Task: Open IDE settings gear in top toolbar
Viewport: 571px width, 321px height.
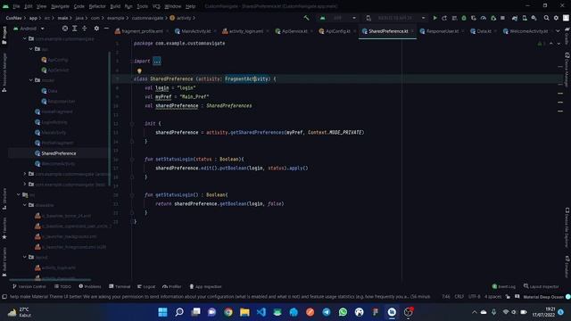Action: tap(556, 18)
